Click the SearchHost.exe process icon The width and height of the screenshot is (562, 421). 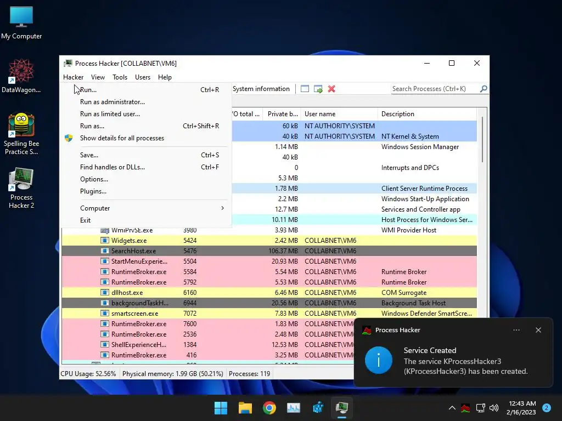tap(105, 251)
